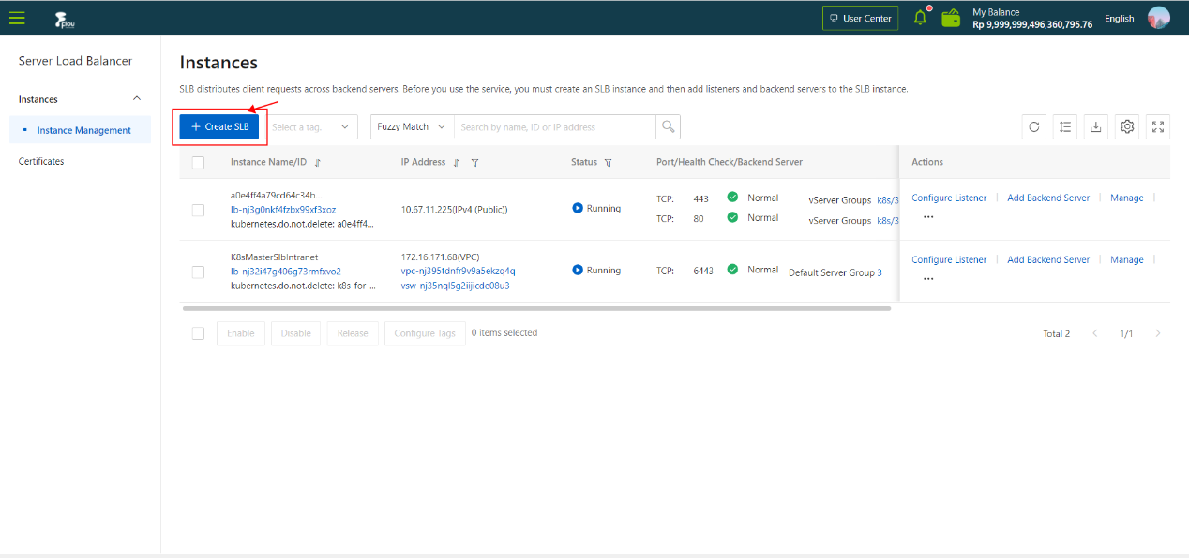Click green health check icon for port 6443
The image size is (1189, 558).
(732, 270)
